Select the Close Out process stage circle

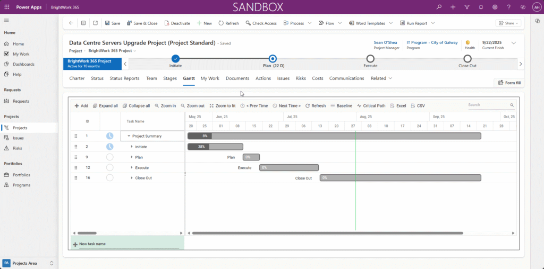(467, 58)
